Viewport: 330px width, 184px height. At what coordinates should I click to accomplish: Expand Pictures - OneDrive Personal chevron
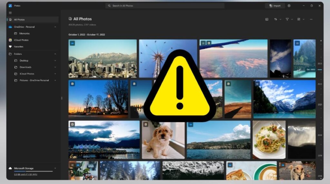tap(55, 80)
